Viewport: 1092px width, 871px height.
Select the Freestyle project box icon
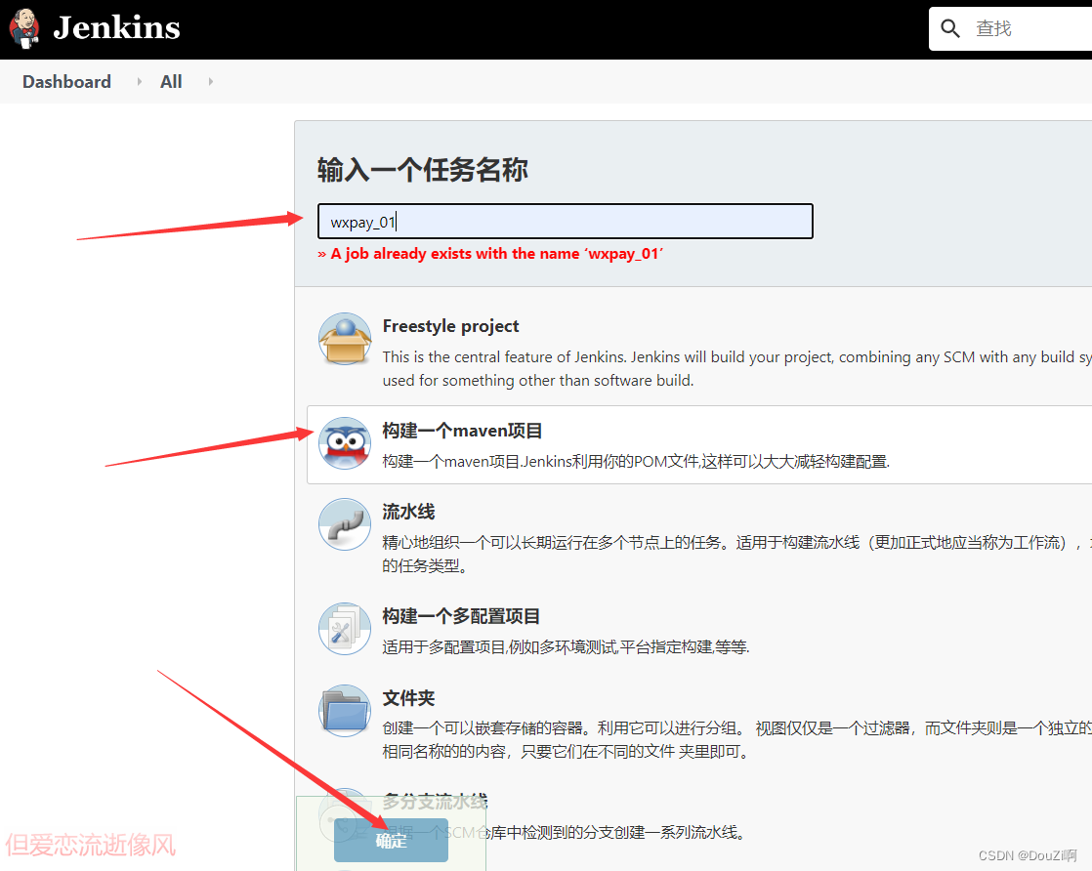pyautogui.click(x=345, y=339)
